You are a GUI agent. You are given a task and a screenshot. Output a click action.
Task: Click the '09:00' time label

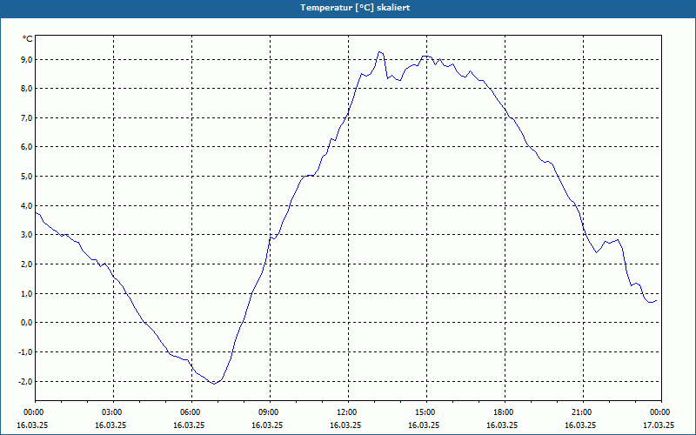point(270,412)
